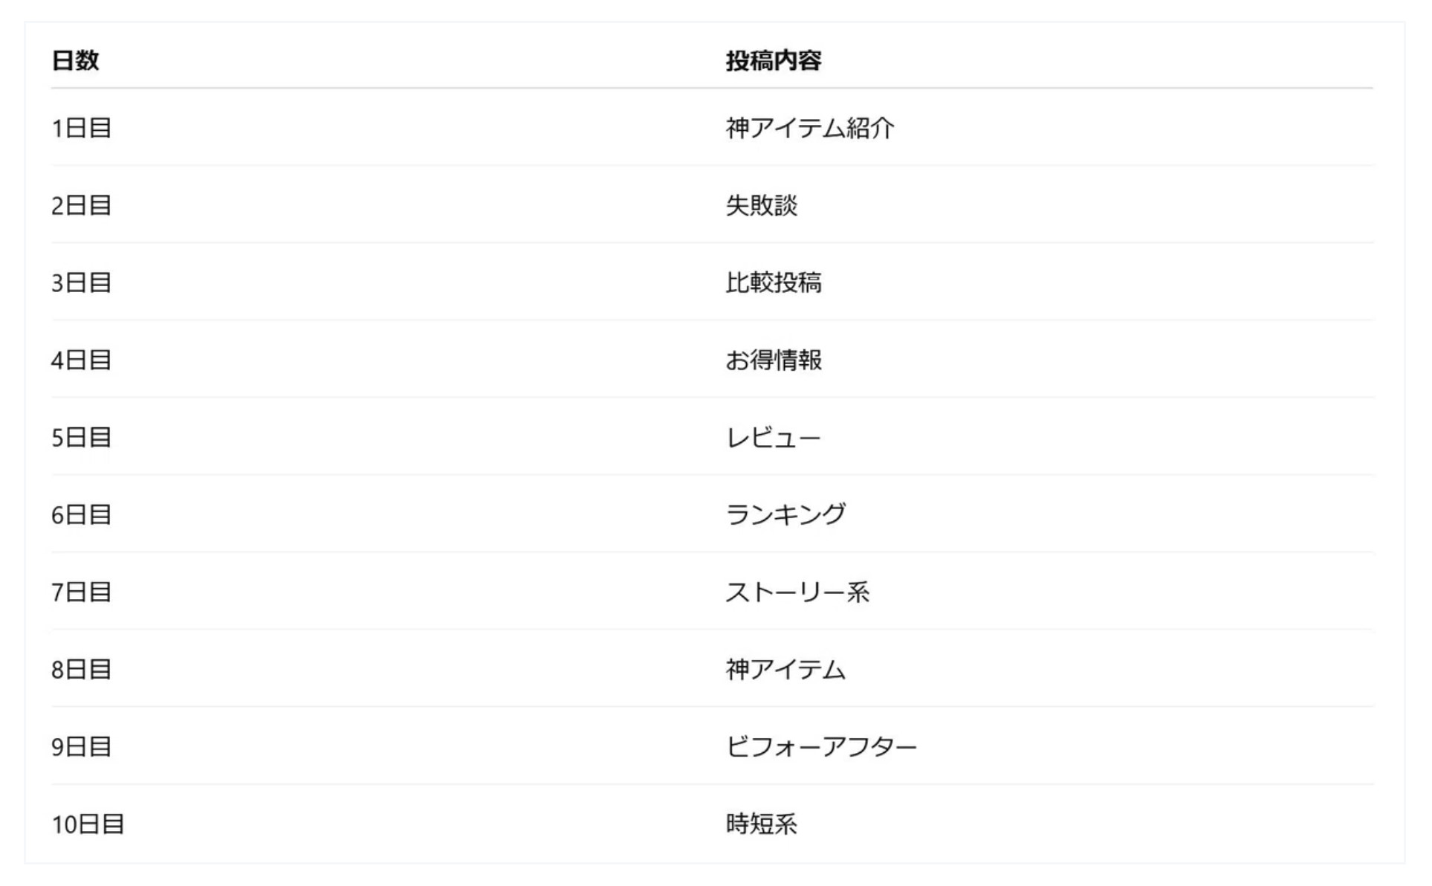Select the 7日目 cell
Screen dimensions: 1432x886
pos(81,592)
